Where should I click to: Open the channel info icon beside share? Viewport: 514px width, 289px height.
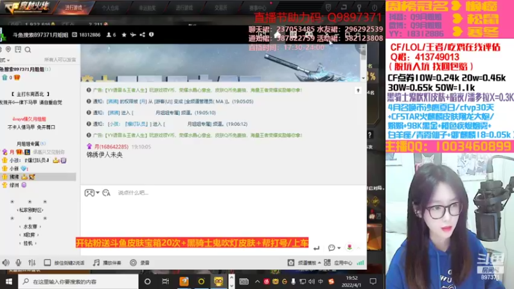[x=151, y=35]
